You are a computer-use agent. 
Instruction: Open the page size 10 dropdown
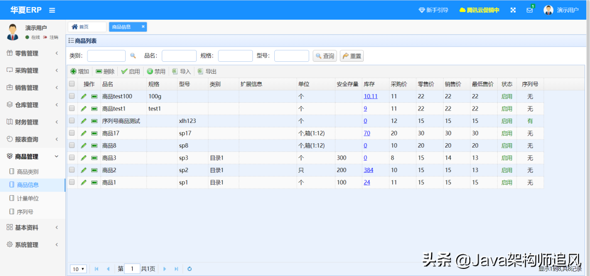[x=79, y=269]
